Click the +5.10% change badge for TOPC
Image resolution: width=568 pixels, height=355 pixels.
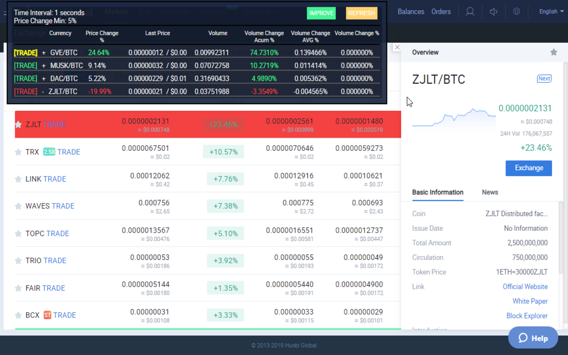(x=225, y=233)
